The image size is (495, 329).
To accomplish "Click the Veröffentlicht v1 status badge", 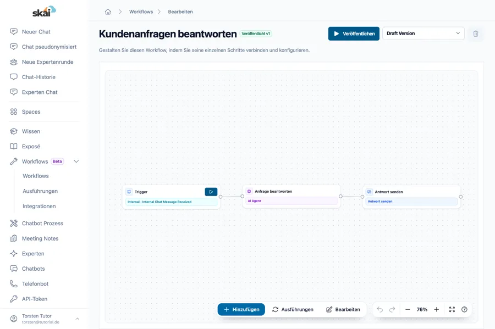I will tap(256, 34).
